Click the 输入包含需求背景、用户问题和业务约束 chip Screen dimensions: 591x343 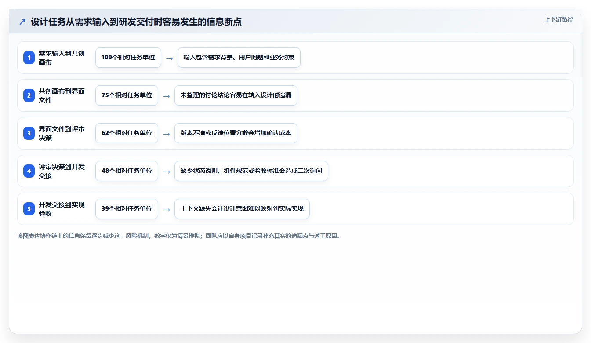pos(239,58)
